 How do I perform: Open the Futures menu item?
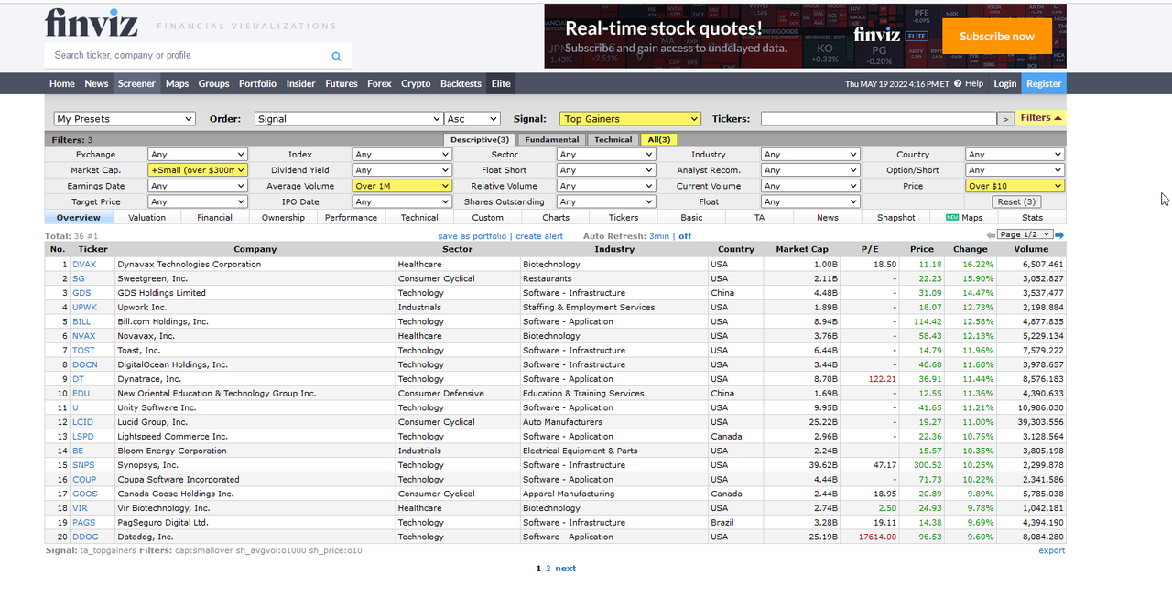(342, 83)
